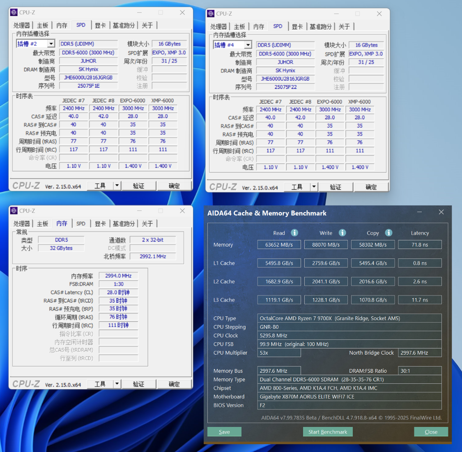Click Close button in AIDA64
The height and width of the screenshot is (452, 462).
431,431
